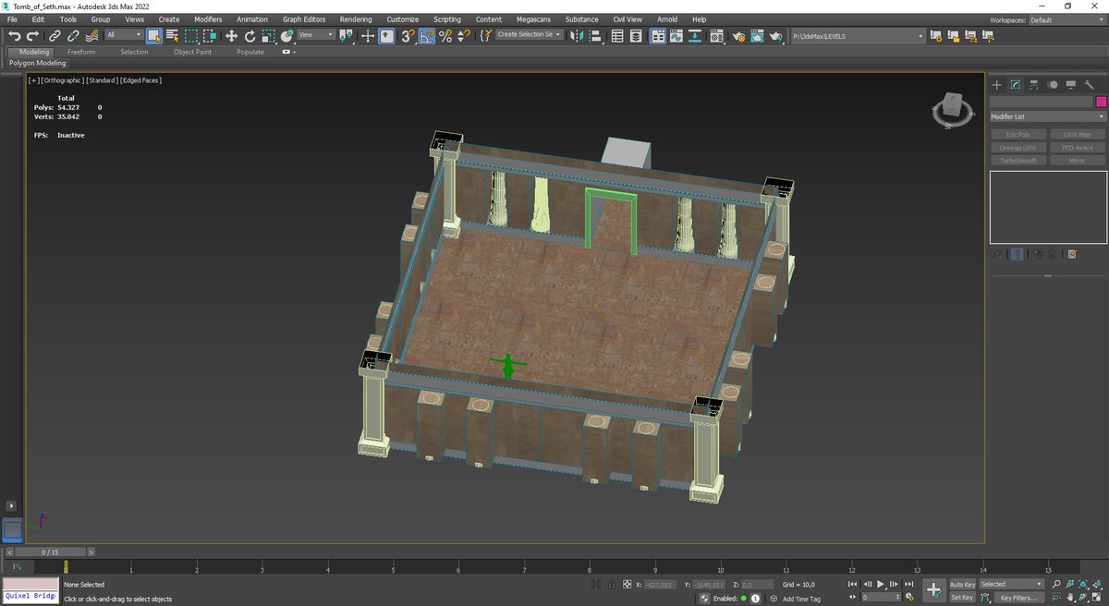This screenshot has width=1109, height=606.
Task: Click the time slider showing 0 / 15
Action: click(50, 552)
